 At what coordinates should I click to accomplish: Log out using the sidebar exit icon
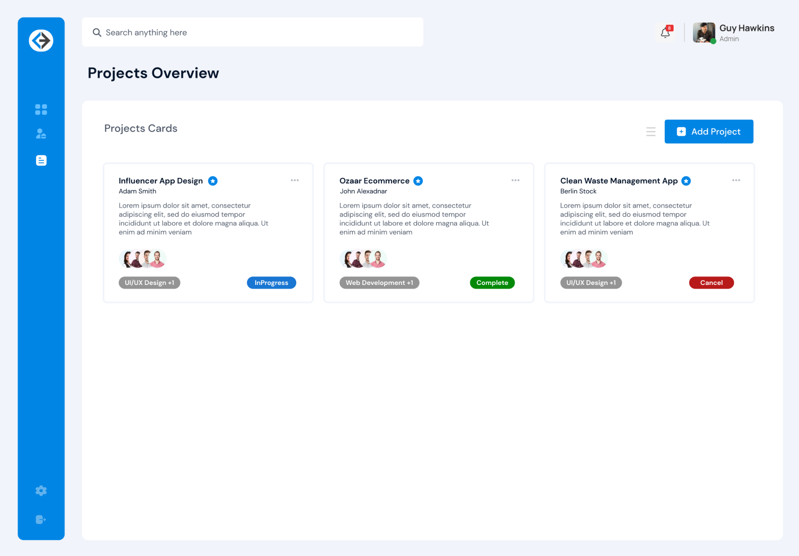pos(40,519)
